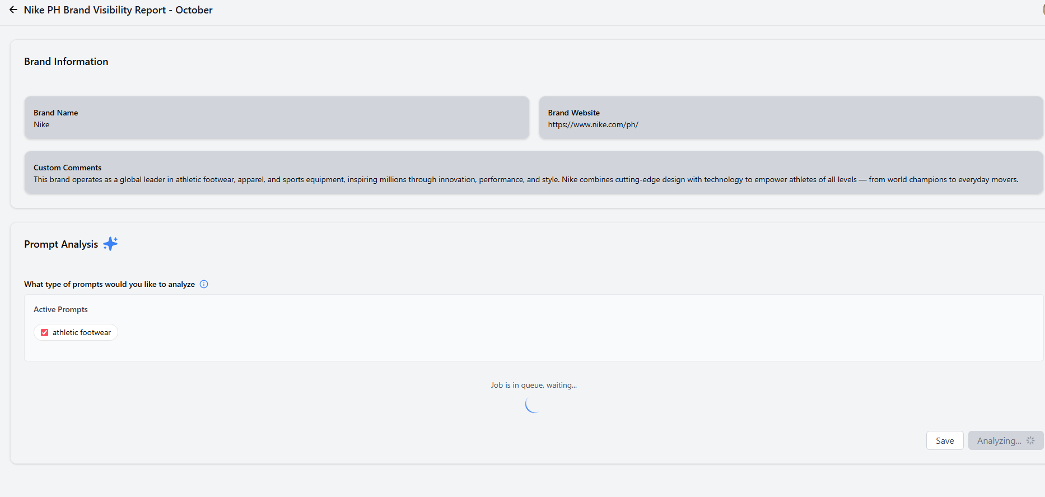Image resolution: width=1045 pixels, height=497 pixels.
Task: Click the Brand Information section heading
Action: (66, 62)
